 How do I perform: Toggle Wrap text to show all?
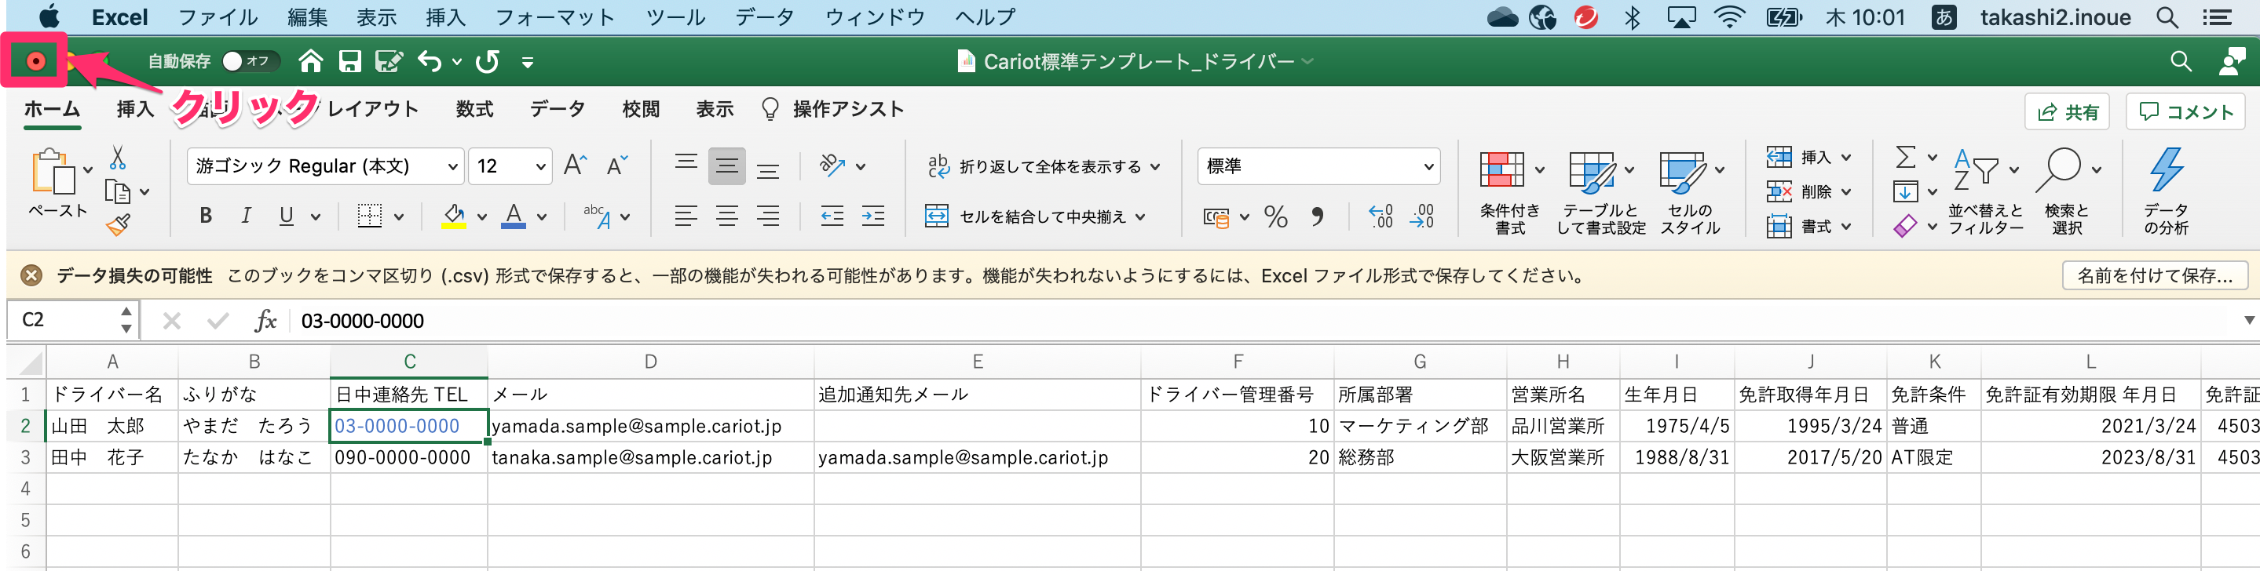tap(1044, 166)
